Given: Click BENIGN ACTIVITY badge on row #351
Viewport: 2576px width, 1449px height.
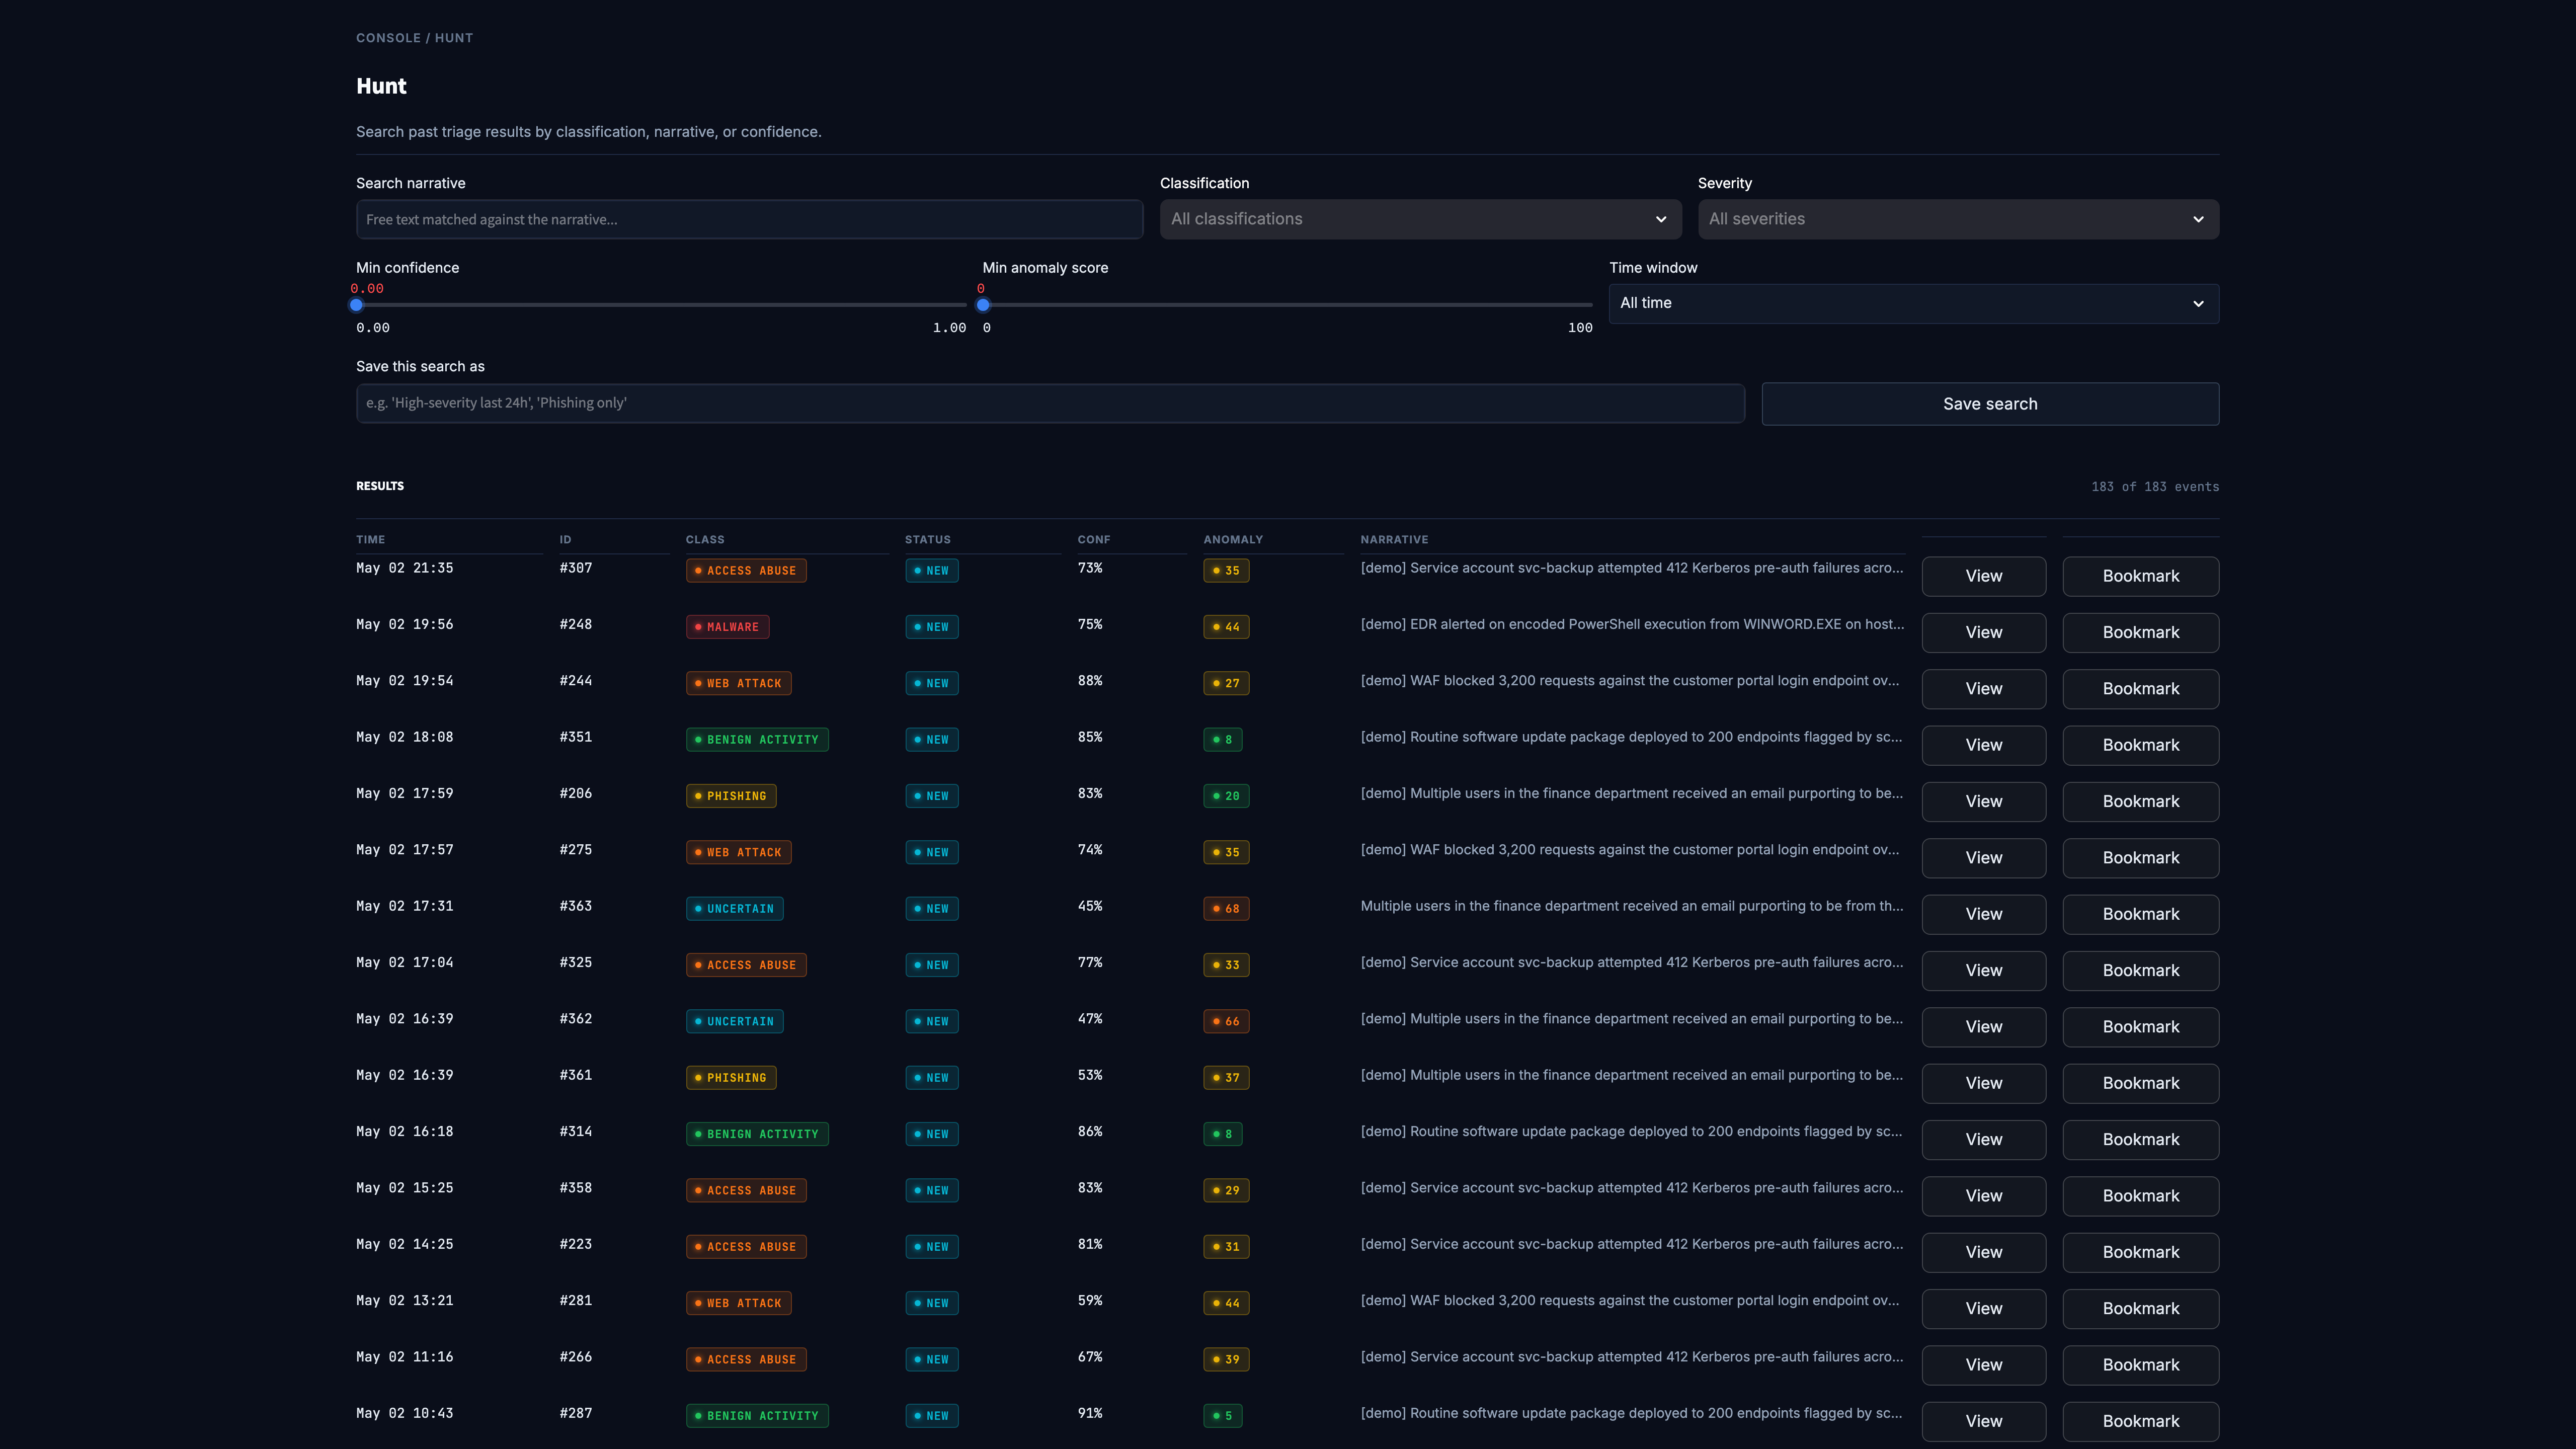Looking at the screenshot, I should 757,740.
